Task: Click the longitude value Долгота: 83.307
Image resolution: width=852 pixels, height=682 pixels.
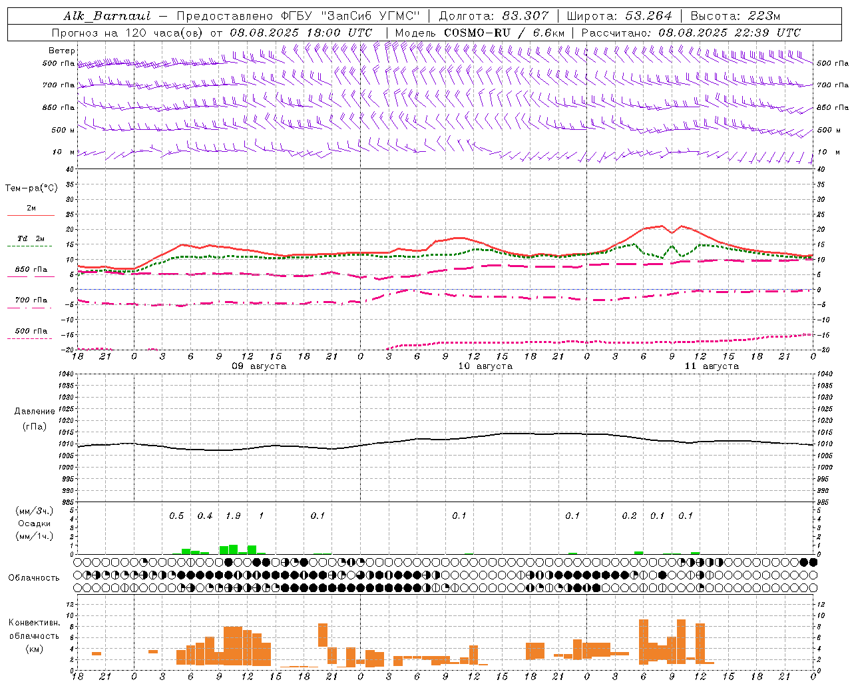Action: click(x=494, y=16)
